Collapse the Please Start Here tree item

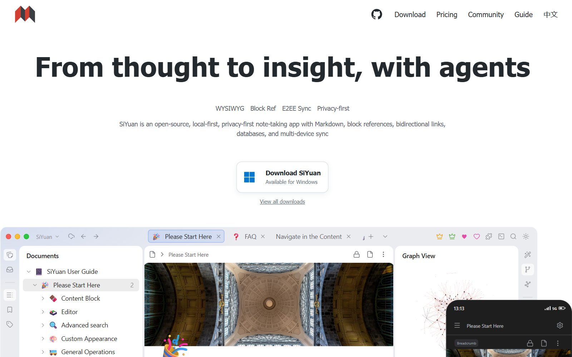pos(35,285)
